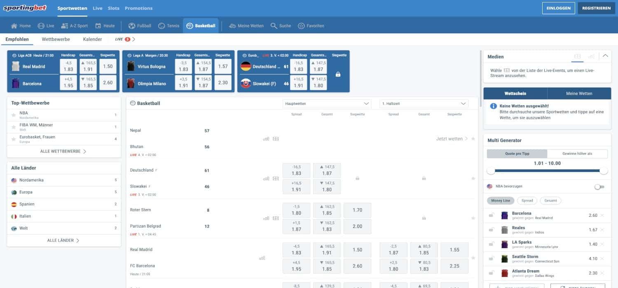Click the Home icon in the navigation bar

[14, 26]
